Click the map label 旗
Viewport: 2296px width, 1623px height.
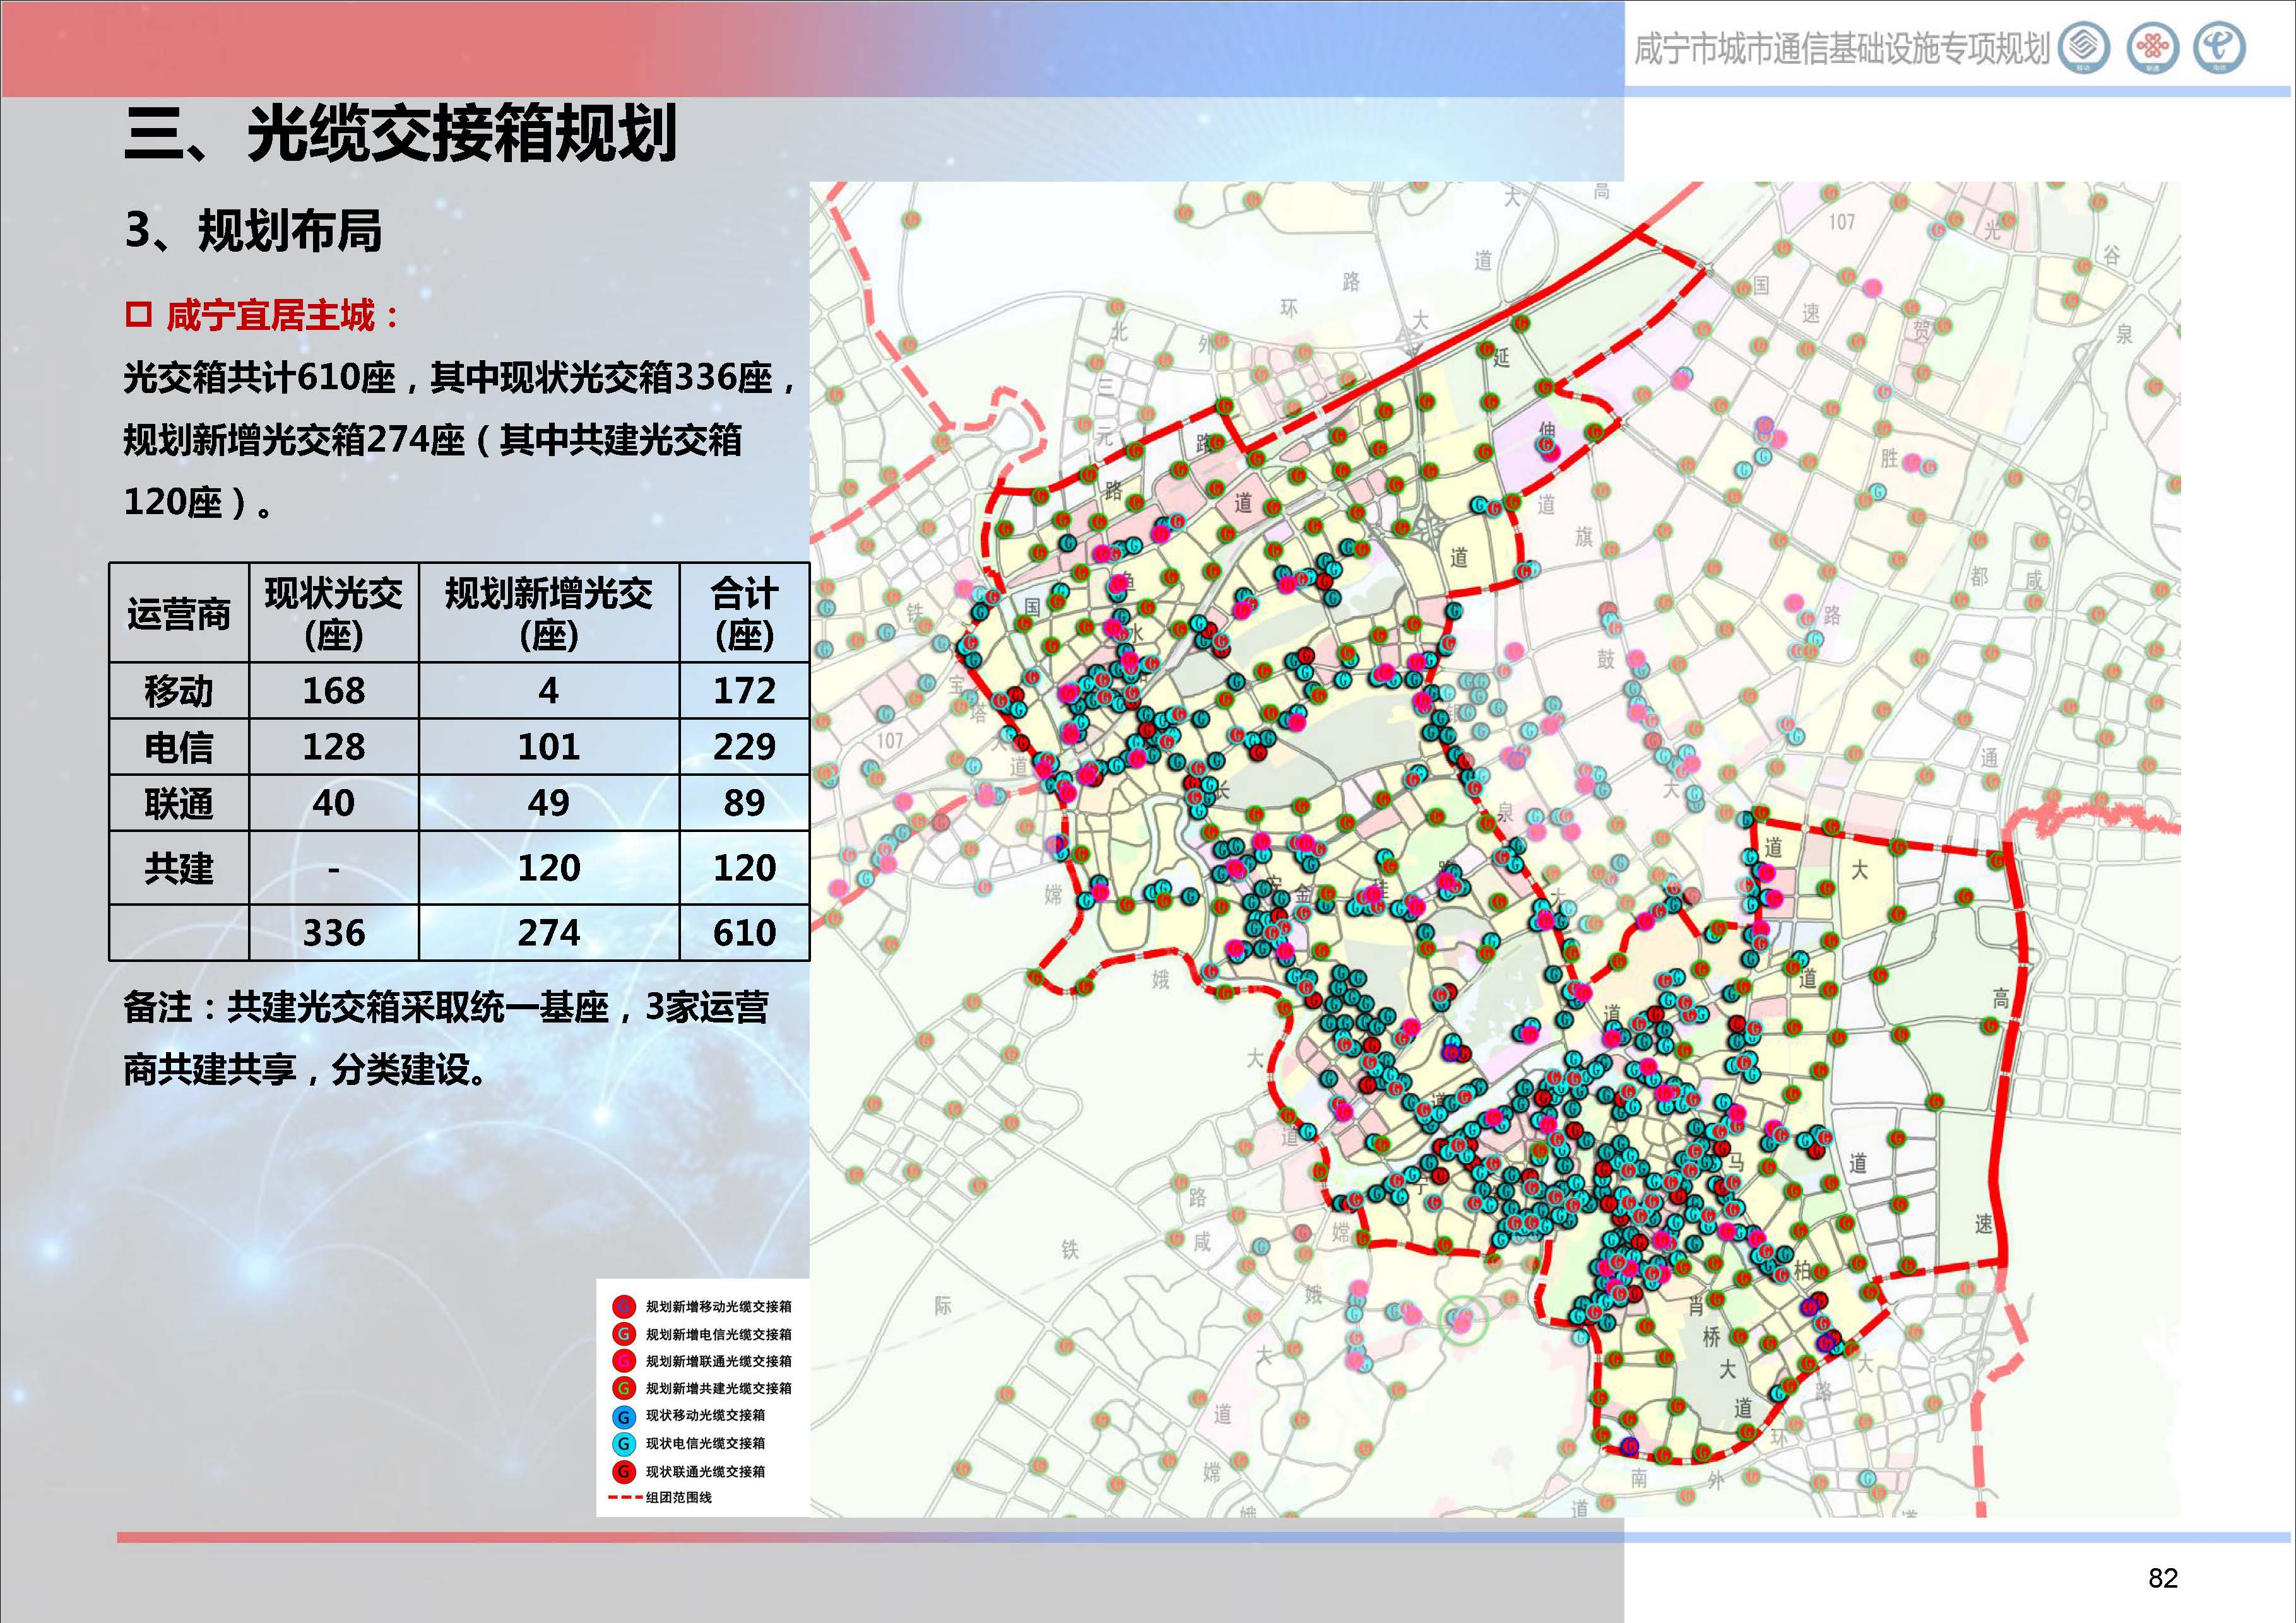coord(1584,537)
